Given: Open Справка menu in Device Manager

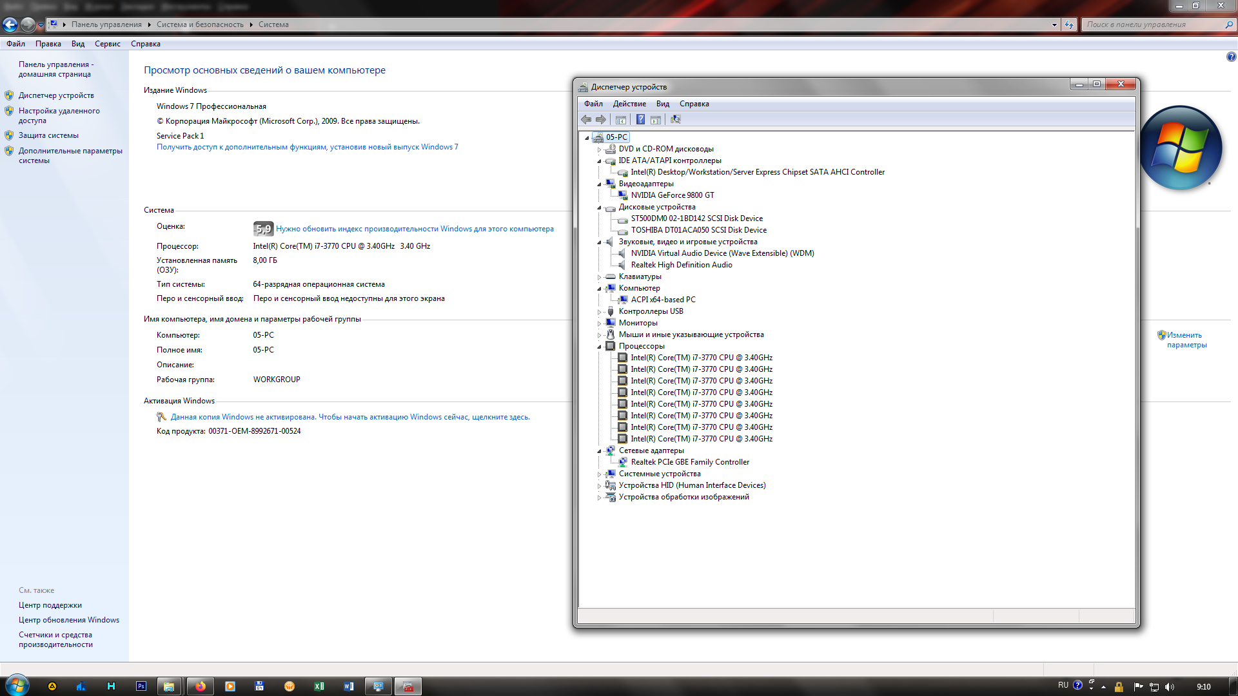Looking at the screenshot, I should [x=694, y=104].
